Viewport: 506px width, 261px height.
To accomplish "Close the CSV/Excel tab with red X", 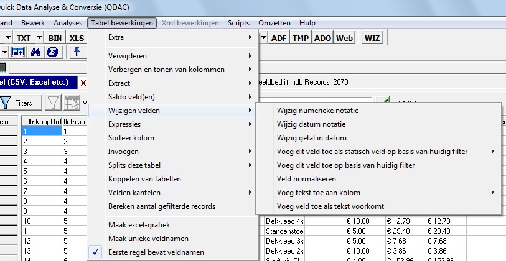I will pyautogui.click(x=83, y=83).
